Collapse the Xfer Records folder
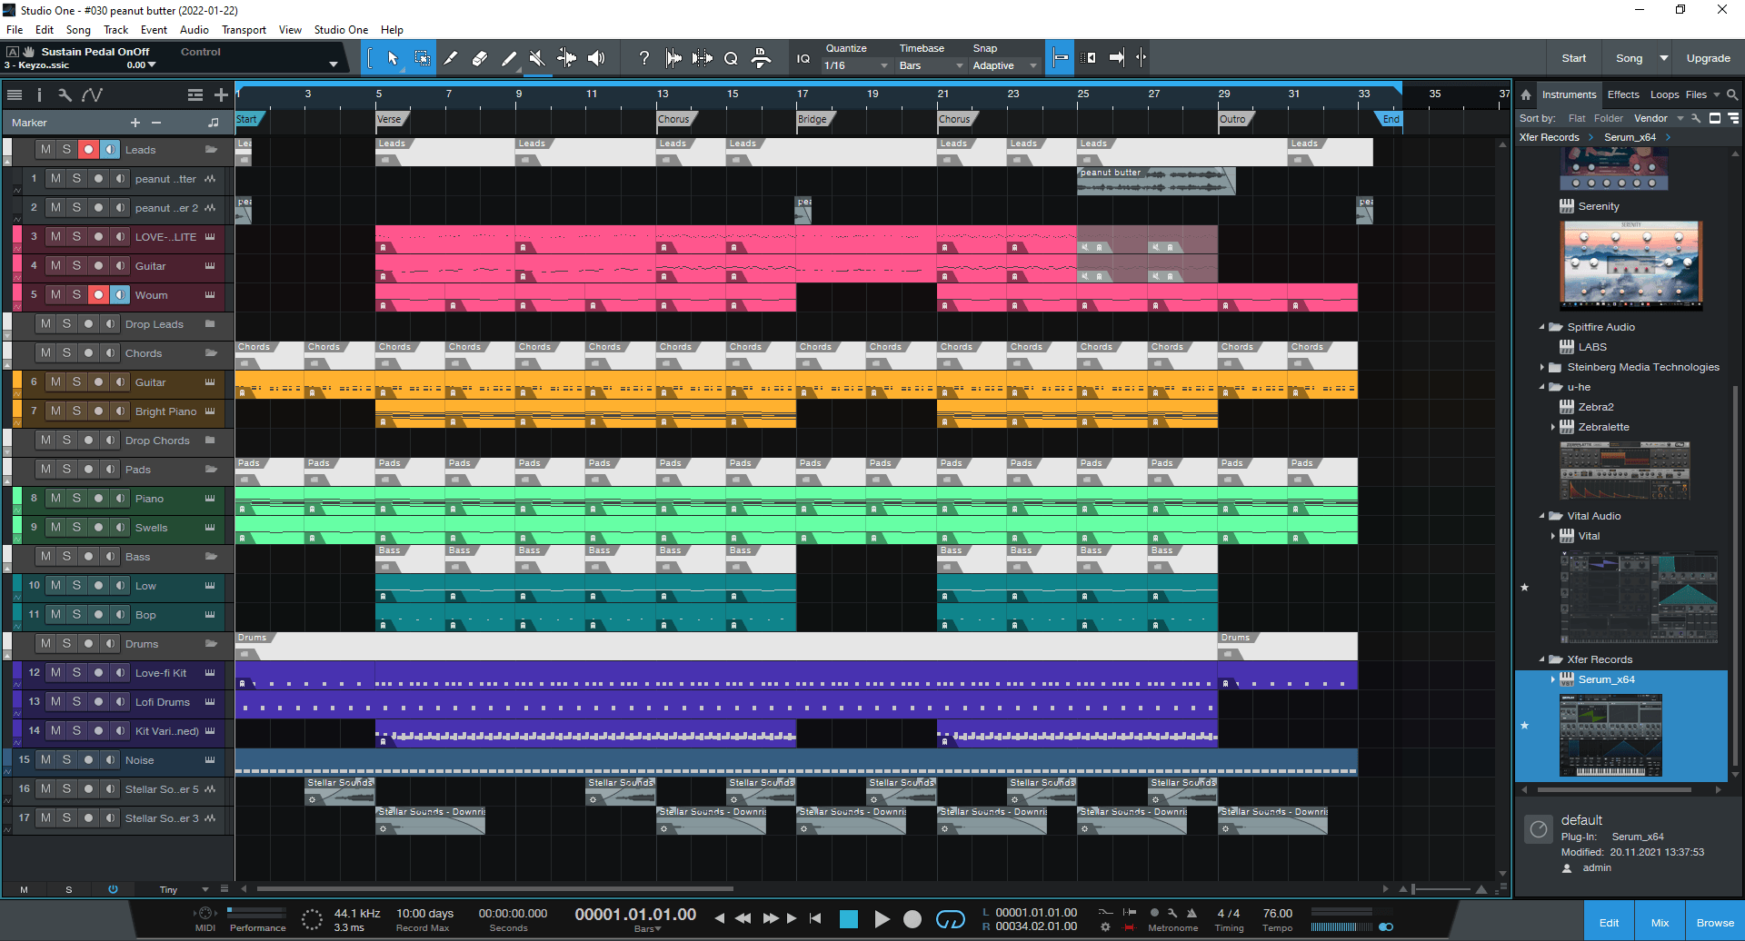The width and height of the screenshot is (1745, 941). click(1542, 659)
